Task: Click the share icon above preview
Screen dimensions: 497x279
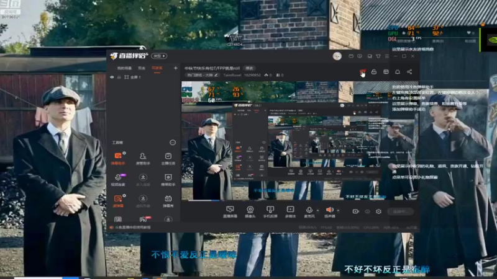Action: tap(409, 72)
